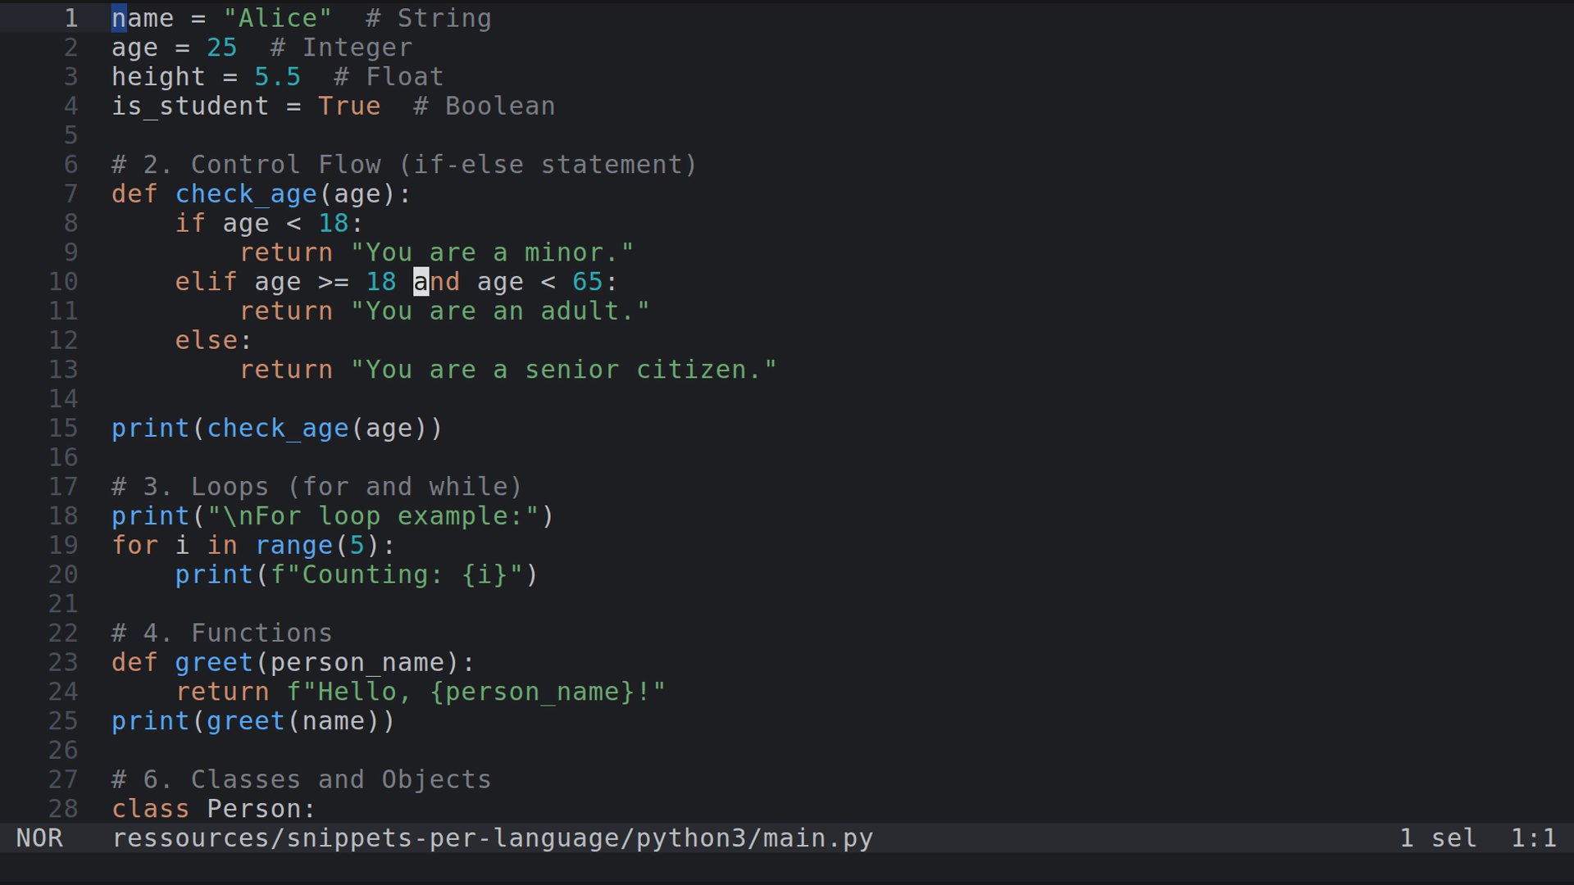
Task: Click line number 1 in the gutter
Action: coord(71,17)
